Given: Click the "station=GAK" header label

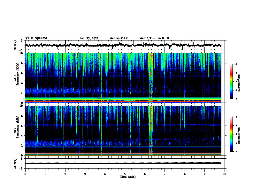Looking at the screenshot, I should coord(119,38).
